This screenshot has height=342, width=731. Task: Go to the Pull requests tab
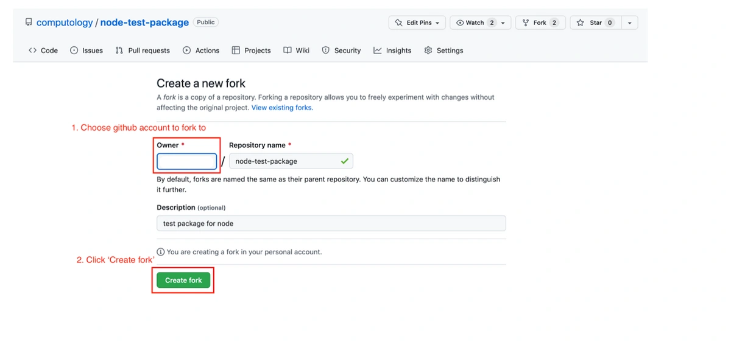(143, 51)
